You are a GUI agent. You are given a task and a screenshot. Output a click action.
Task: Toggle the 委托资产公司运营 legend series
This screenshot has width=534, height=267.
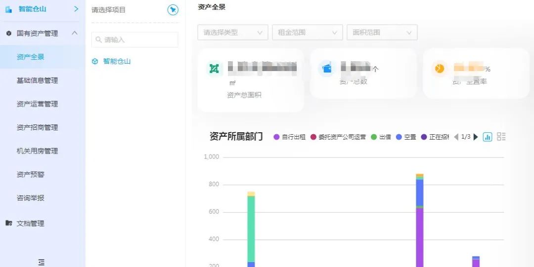pyautogui.click(x=338, y=137)
